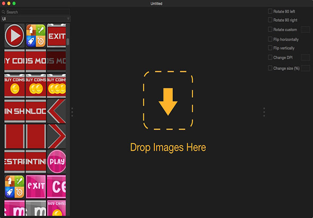The height and width of the screenshot is (218, 313).
Task: Minimize the Untitled window
Action: pyautogui.click(x=9, y=3)
